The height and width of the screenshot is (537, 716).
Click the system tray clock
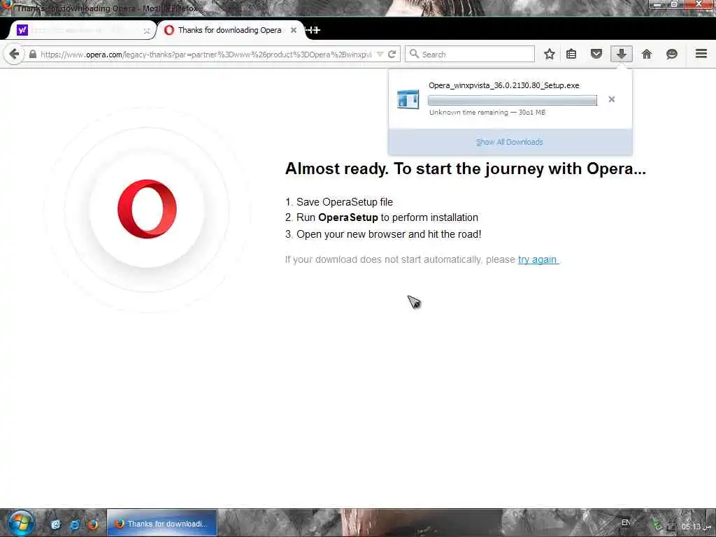coord(697,527)
